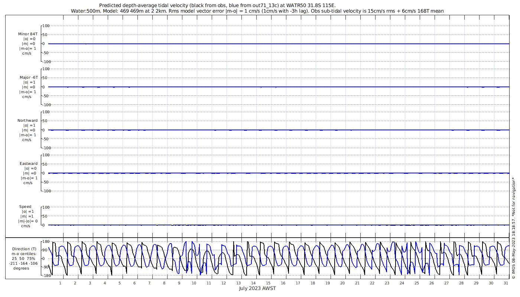
Task: Click the 'Predicted depth-average tidal velocity' chart title
Action: pos(217,6)
